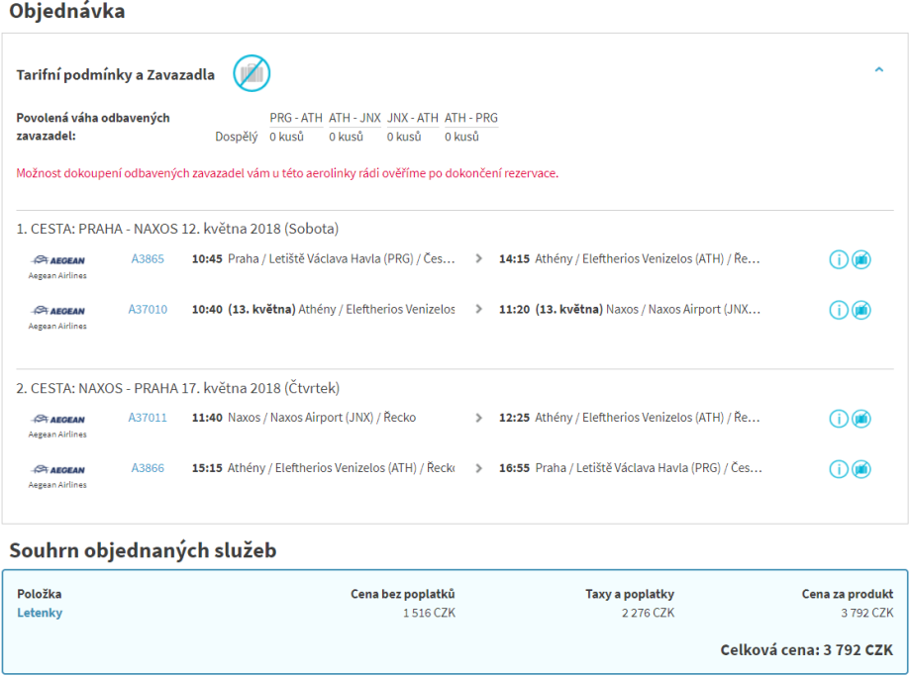This screenshot has height=678, width=911.
Task: Click flight number A37011 link
Action: coord(148,419)
